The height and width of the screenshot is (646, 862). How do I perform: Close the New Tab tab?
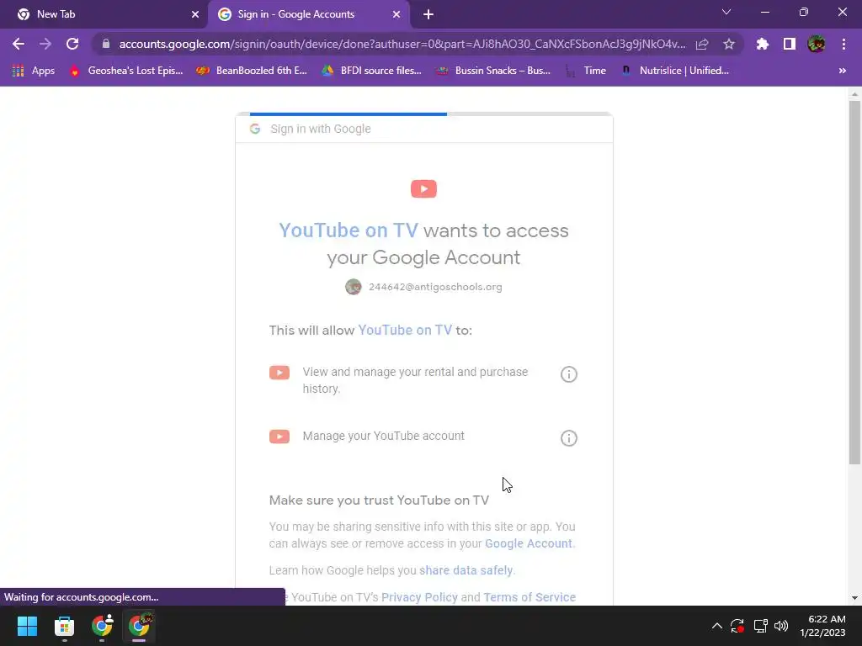195,14
